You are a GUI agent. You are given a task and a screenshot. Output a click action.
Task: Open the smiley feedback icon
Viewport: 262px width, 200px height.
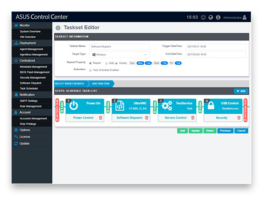(203, 17)
